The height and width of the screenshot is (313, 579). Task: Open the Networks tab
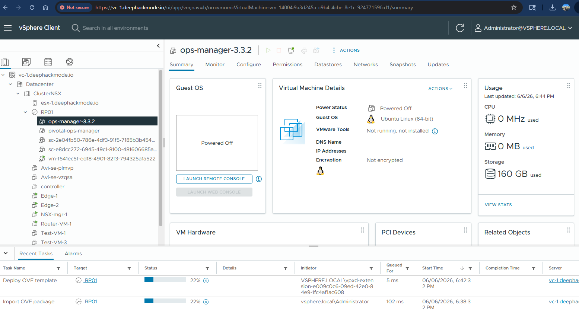click(x=366, y=64)
